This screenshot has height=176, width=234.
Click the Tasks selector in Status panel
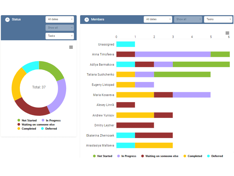pyautogui.click(x=59, y=36)
